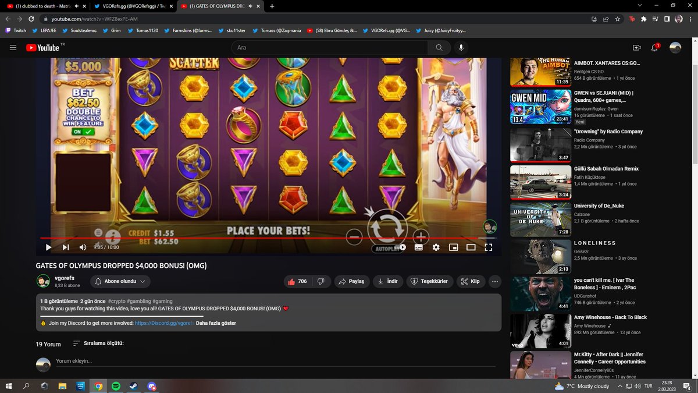The image size is (698, 393).
Task: Expand description with Daha fazla göster
Action: tap(216, 323)
